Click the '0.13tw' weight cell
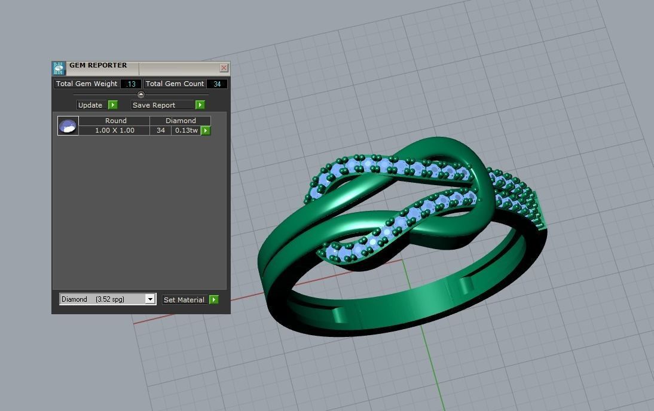Image resolution: width=654 pixels, height=411 pixels. click(x=186, y=130)
